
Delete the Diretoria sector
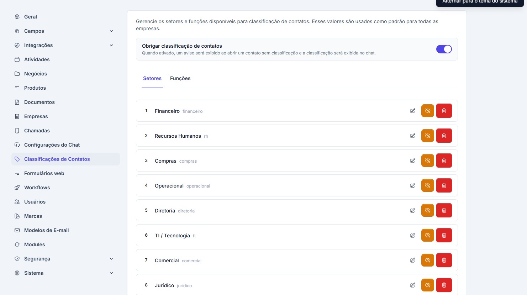pos(444,210)
